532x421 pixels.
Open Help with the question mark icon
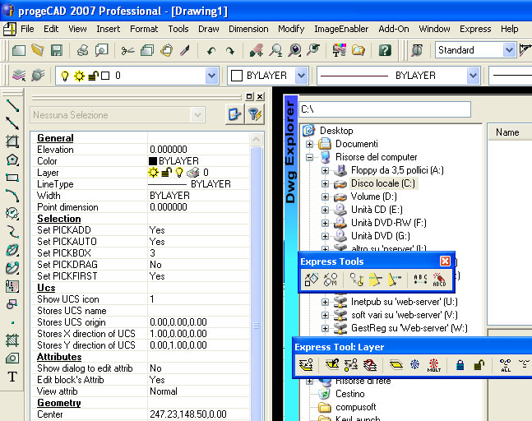pyautogui.click(x=385, y=50)
